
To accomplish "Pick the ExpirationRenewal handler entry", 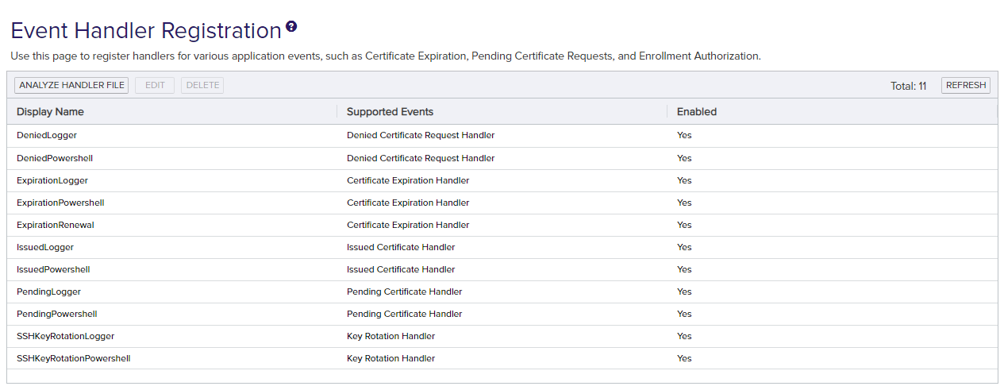I will 56,225.
